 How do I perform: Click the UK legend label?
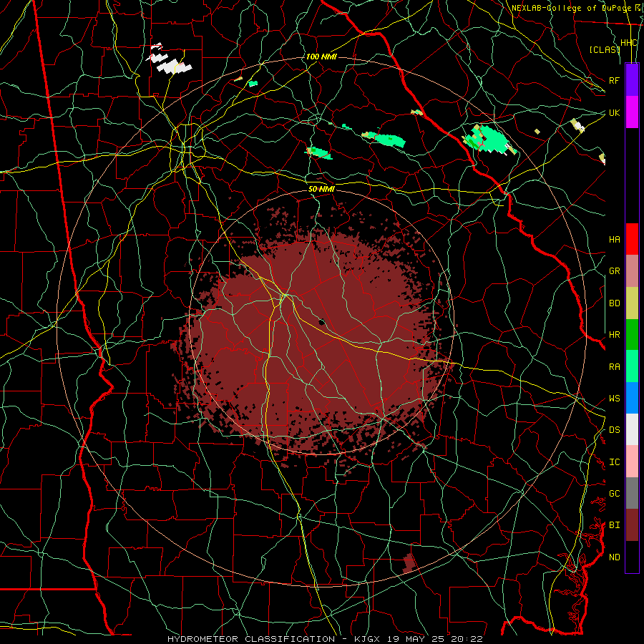point(614,112)
